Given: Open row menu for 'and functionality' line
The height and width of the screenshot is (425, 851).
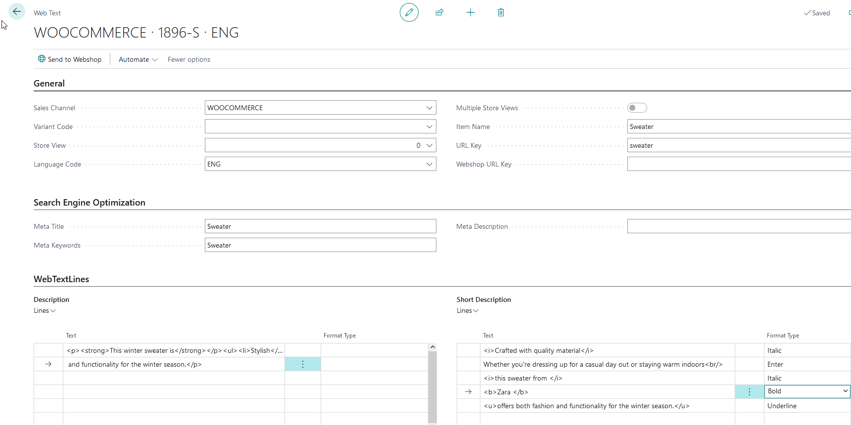Looking at the screenshot, I should click(303, 364).
